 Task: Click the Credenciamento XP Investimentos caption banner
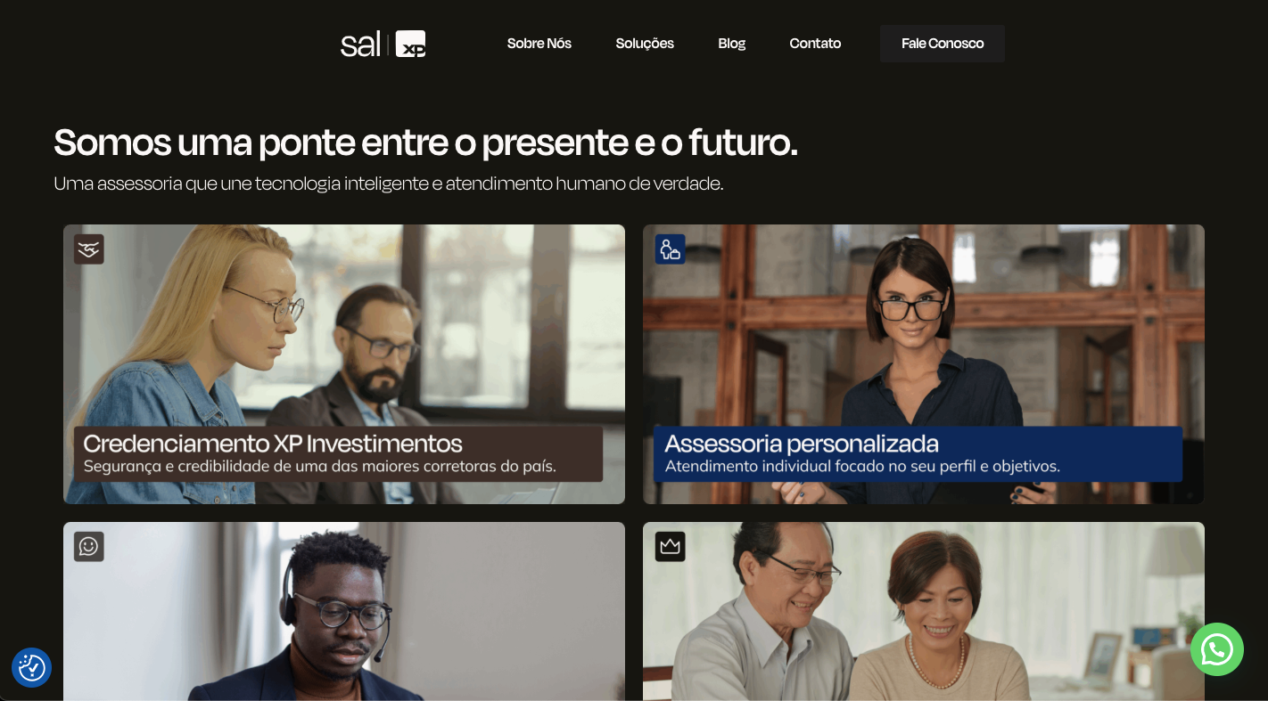[x=338, y=453]
